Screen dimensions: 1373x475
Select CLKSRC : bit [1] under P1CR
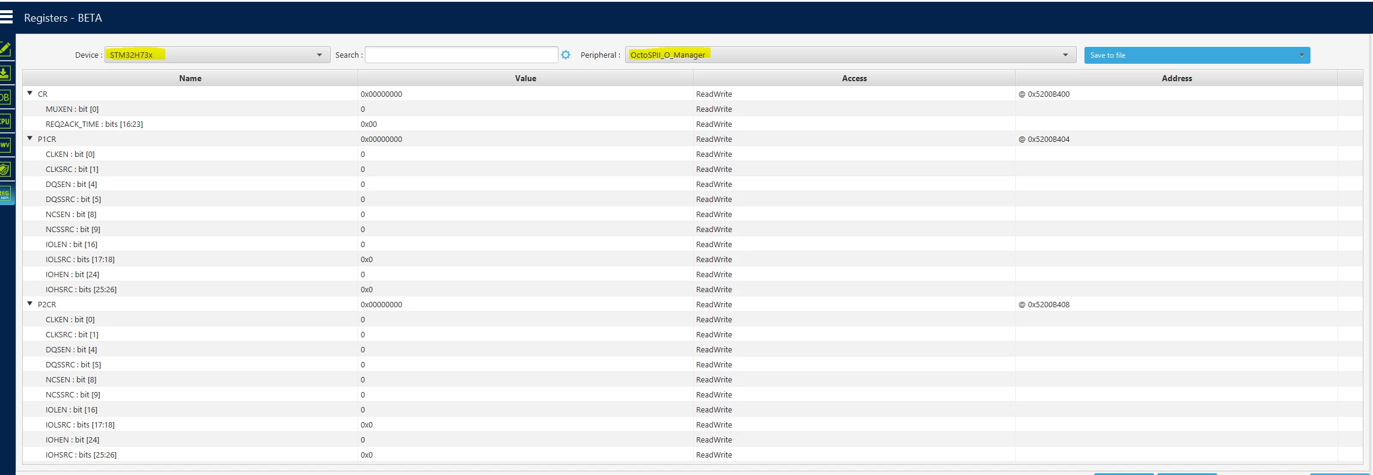693,169
